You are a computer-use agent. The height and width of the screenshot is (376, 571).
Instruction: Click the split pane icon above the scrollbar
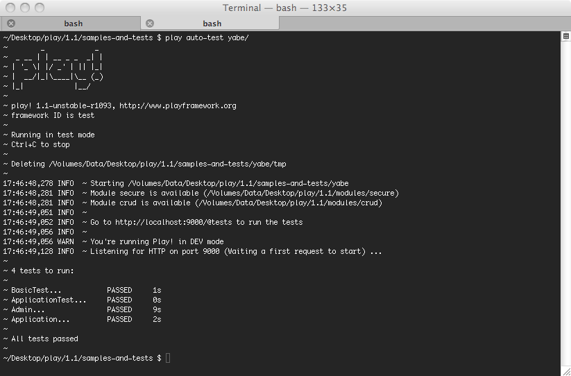point(565,35)
